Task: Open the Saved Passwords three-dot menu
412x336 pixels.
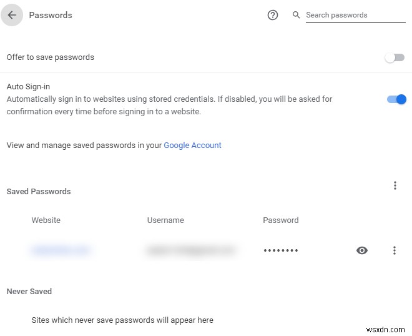Action: click(395, 185)
